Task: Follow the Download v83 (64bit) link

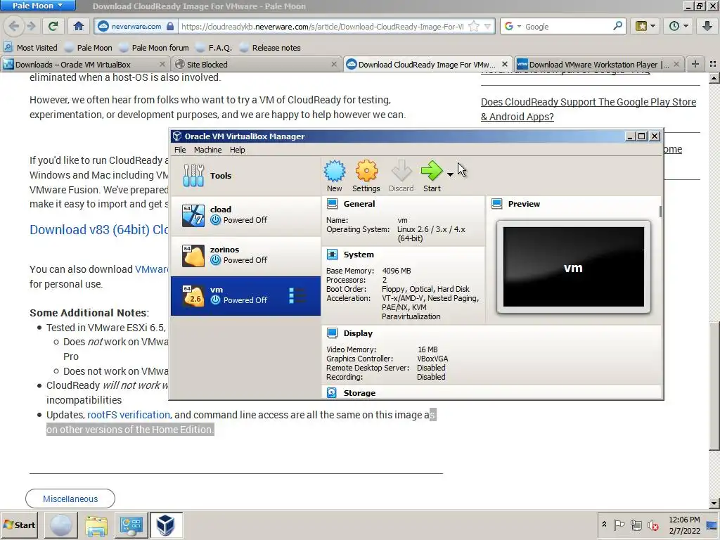Action: [x=99, y=230]
